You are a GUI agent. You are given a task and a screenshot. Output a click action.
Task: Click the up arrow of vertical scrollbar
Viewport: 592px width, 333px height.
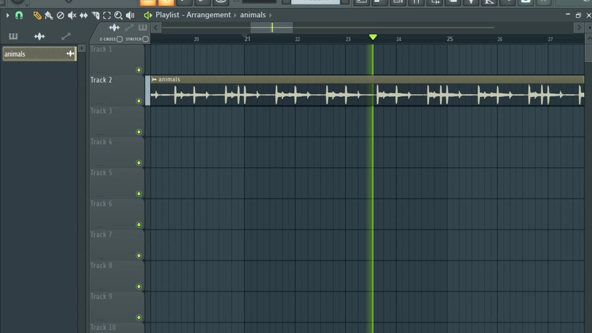[588, 39]
